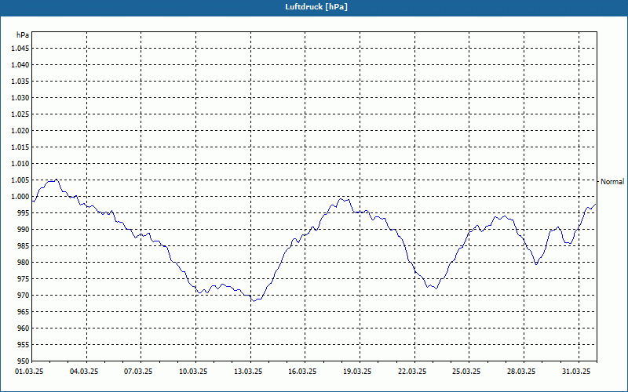The height and width of the screenshot is (392, 628).
Task: Click the Luftdruck [hPa] chart title
Action: [x=316, y=7]
